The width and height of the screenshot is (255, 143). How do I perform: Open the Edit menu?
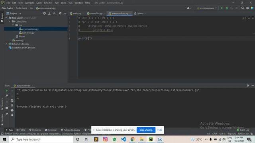[14, 3]
